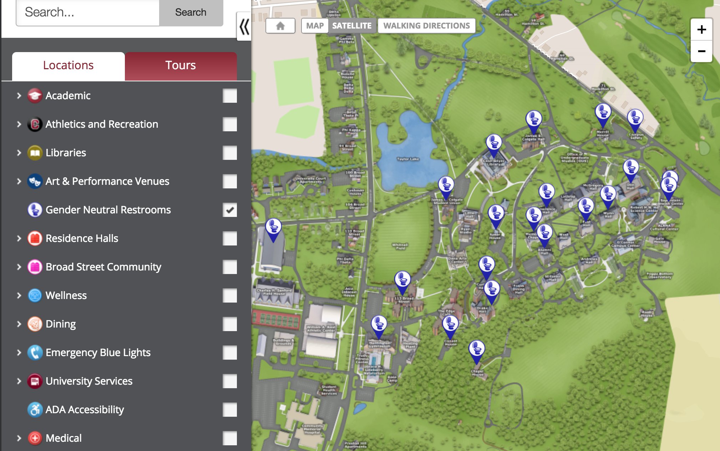Enable the Residence Halls checkbox
This screenshot has height=451, width=720.
click(x=230, y=238)
